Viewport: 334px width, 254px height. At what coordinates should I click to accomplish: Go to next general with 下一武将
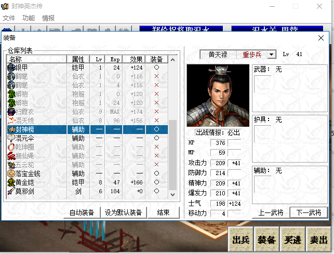click(309, 212)
